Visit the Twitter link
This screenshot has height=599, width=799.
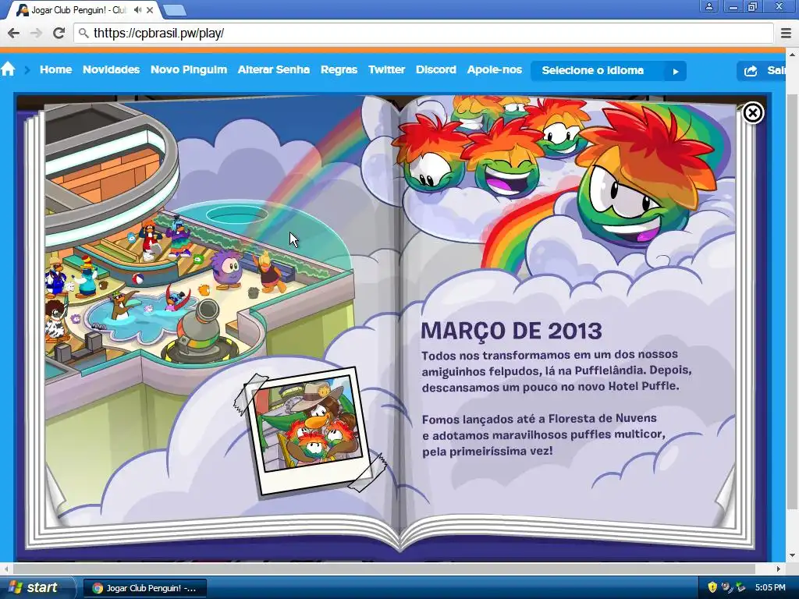[x=387, y=69]
